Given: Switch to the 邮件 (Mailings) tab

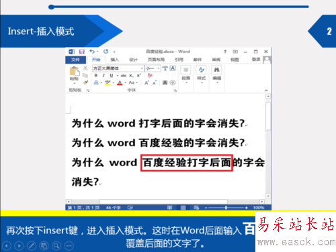Looking at the screenshot, I should tap(198, 60).
